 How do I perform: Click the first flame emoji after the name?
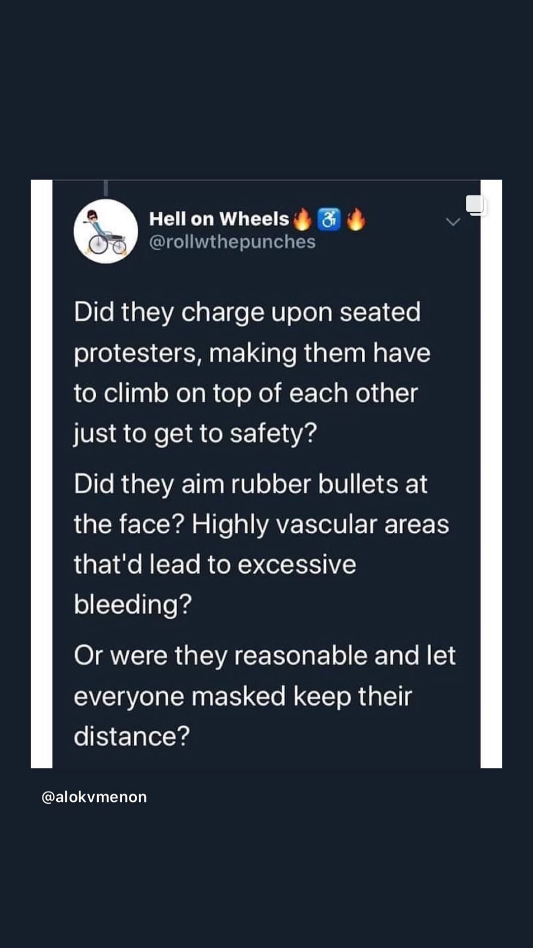(302, 219)
